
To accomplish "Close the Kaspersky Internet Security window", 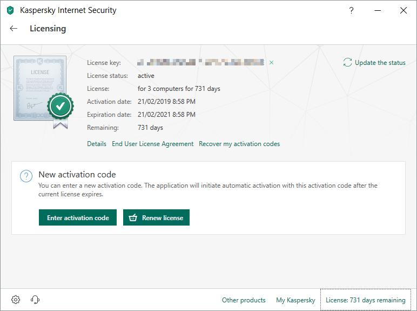I will (x=403, y=10).
